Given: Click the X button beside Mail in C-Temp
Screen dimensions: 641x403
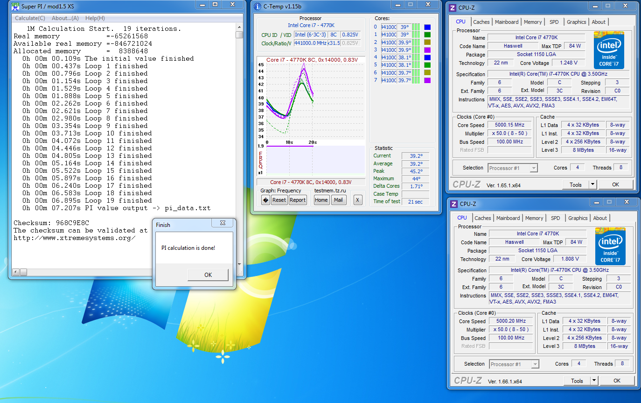Looking at the screenshot, I should click(357, 200).
